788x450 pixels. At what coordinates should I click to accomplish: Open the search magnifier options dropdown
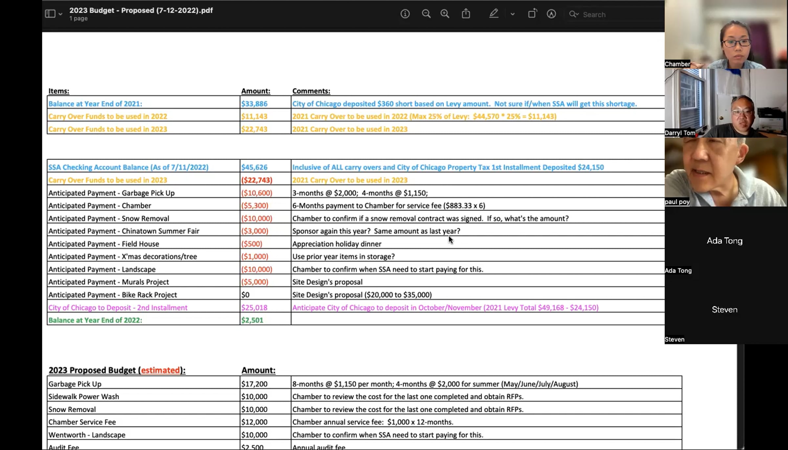574,14
